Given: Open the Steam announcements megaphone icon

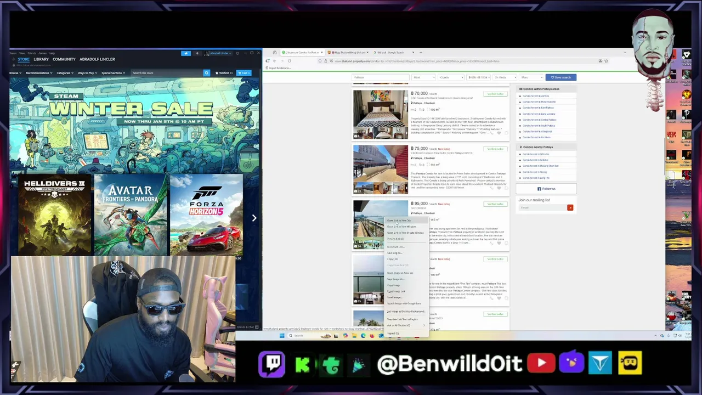Looking at the screenshot, I should pos(186,53).
